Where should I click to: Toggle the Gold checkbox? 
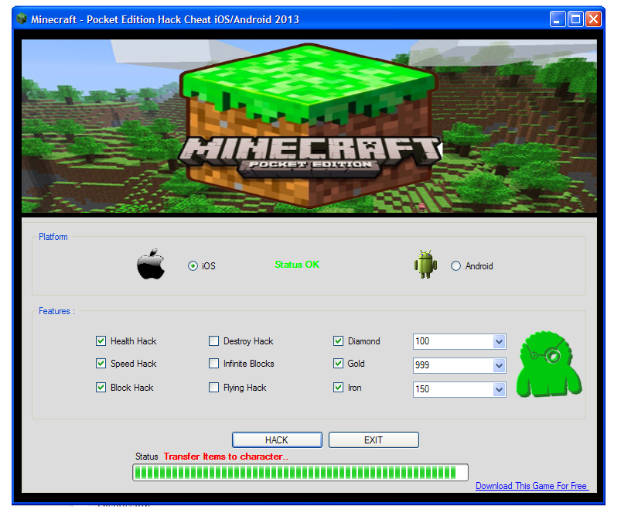click(x=338, y=364)
